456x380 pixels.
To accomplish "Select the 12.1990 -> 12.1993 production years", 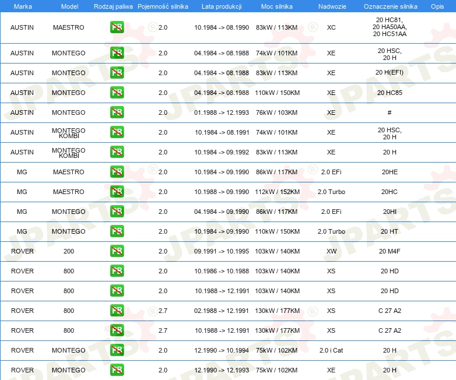I will (222, 370).
